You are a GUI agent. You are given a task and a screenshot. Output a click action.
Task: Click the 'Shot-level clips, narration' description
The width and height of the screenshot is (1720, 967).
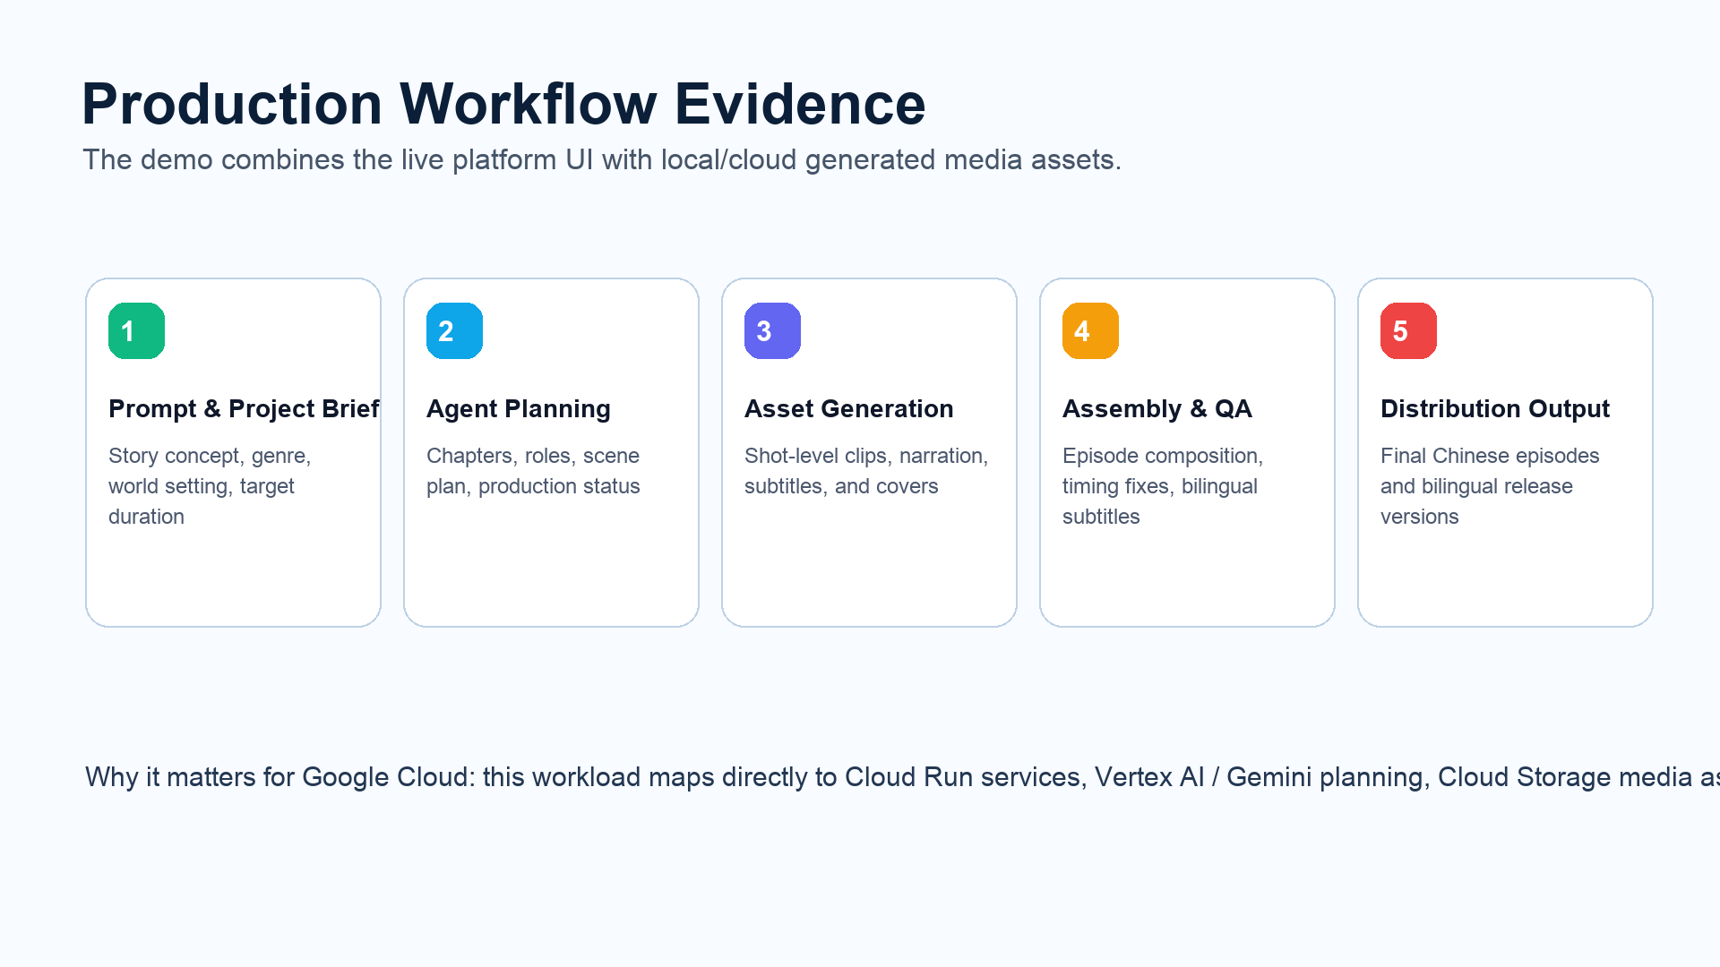866,471
